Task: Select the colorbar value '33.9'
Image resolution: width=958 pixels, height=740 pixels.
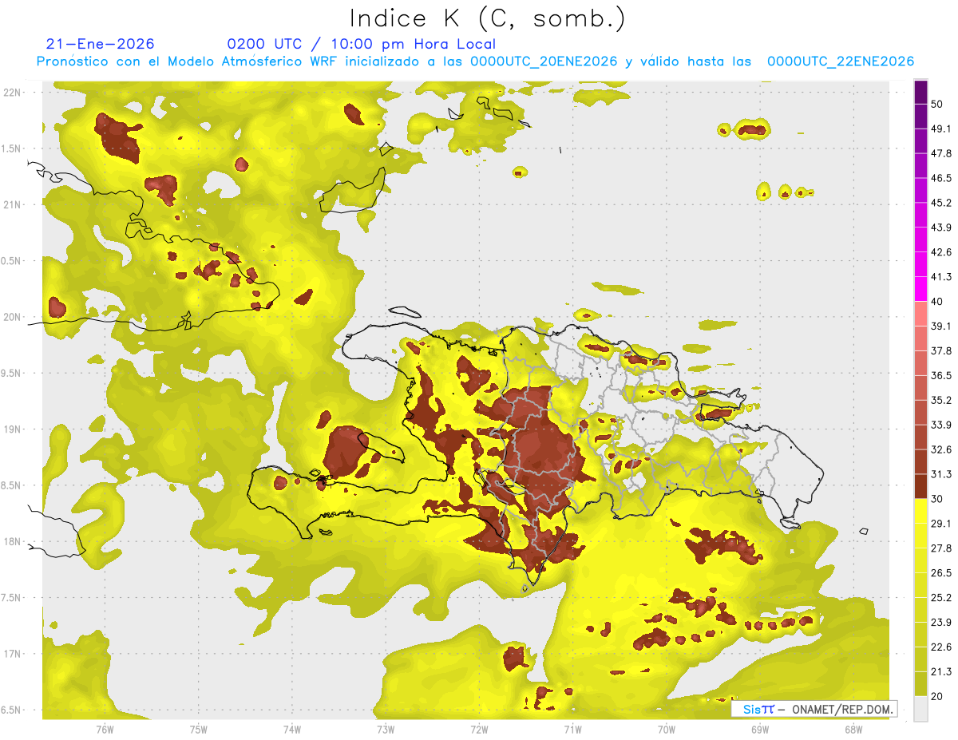Action: pos(941,425)
